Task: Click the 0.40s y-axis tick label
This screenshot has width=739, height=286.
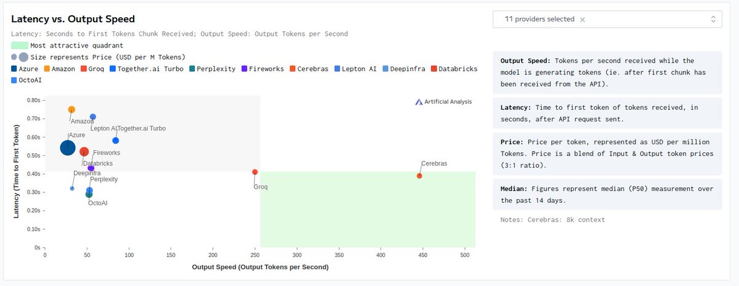Action: [x=34, y=174]
